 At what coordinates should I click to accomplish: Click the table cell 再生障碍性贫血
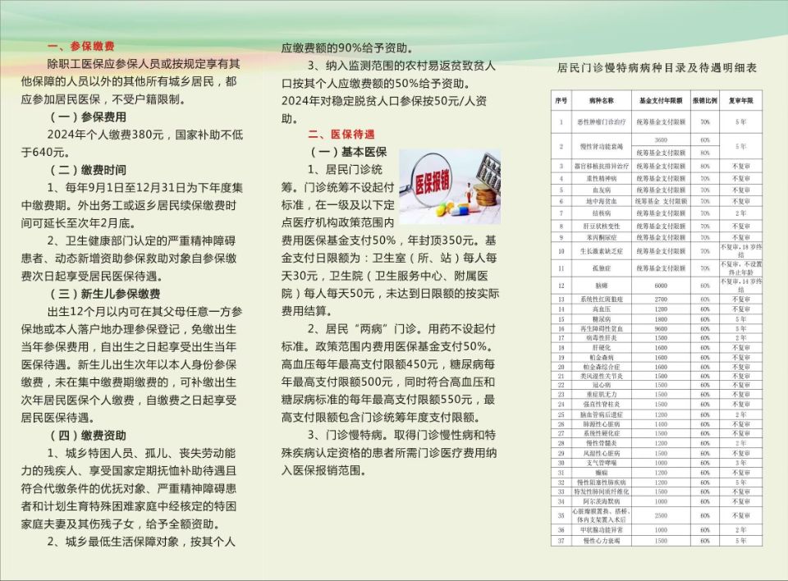pos(602,329)
